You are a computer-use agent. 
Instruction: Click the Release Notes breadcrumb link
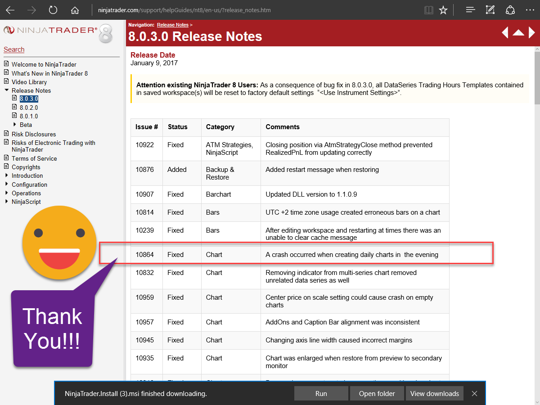[173, 25]
